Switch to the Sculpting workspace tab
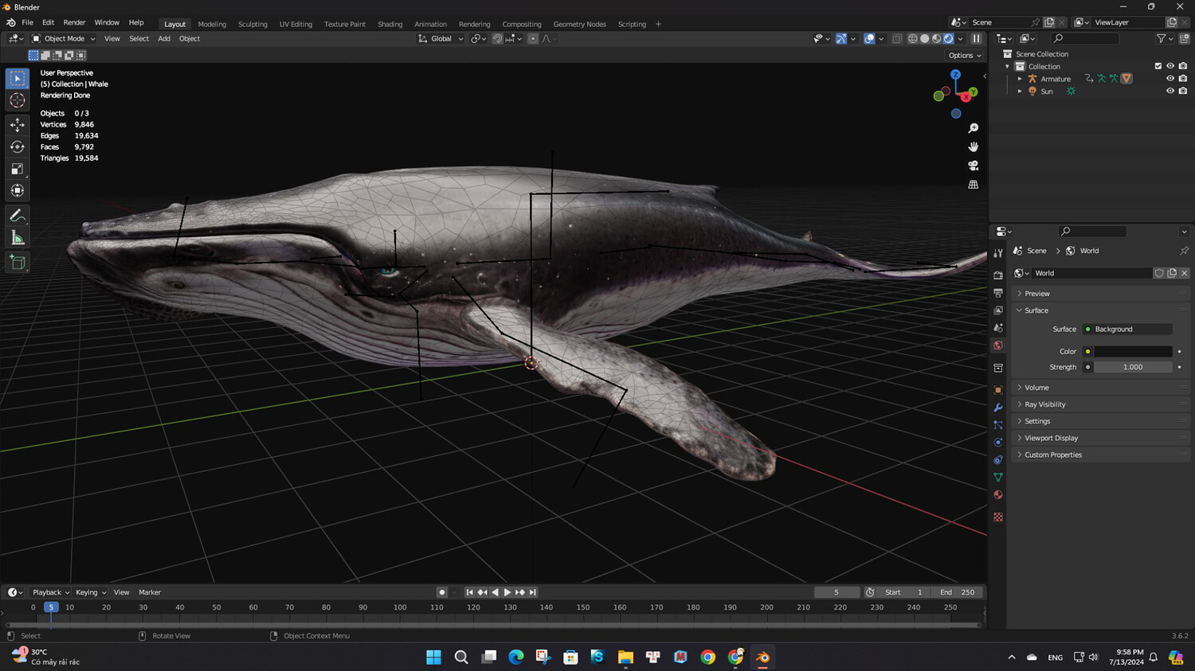This screenshot has height=671, width=1195. 253,24
